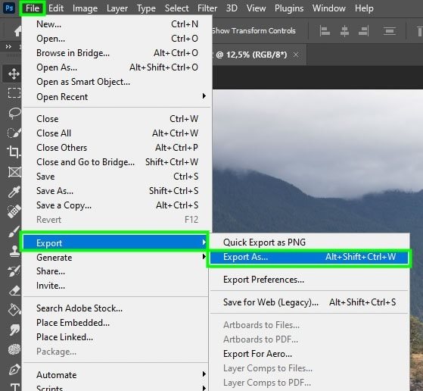Viewport: 423px width, 391px height.
Task: Select the Frame tool
Action: point(14,172)
